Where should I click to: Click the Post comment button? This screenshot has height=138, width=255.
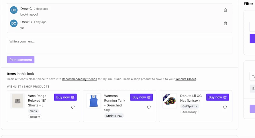click(21, 60)
